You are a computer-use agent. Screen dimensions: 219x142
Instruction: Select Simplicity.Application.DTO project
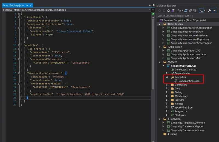(x=186, y=51)
